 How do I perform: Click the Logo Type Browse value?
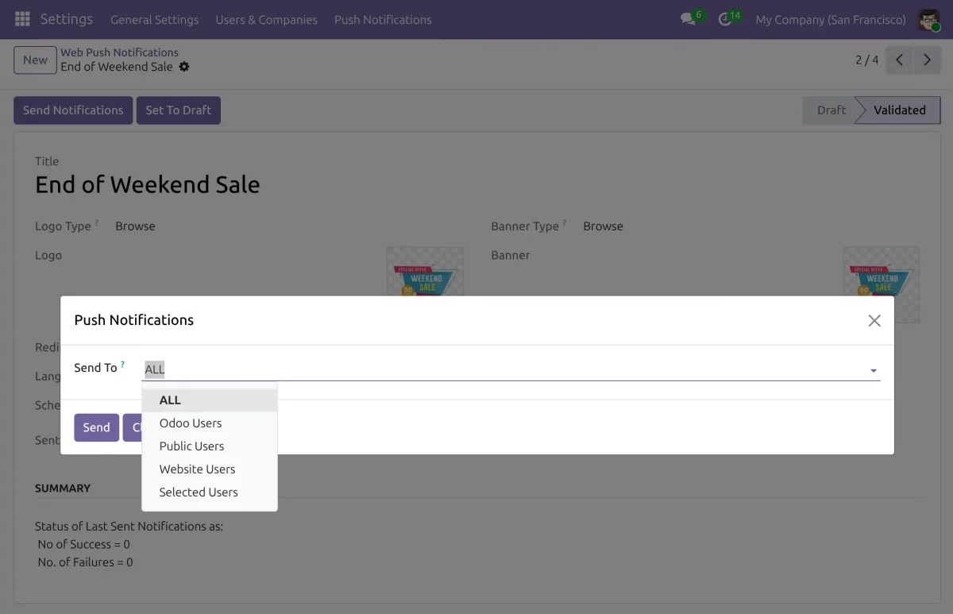coord(135,226)
